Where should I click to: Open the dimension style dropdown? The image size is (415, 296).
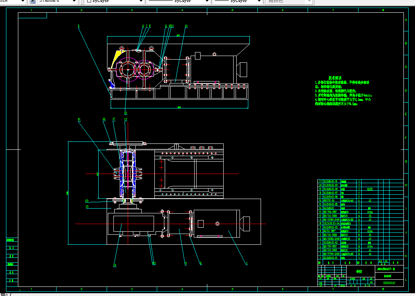(x=13, y=1)
